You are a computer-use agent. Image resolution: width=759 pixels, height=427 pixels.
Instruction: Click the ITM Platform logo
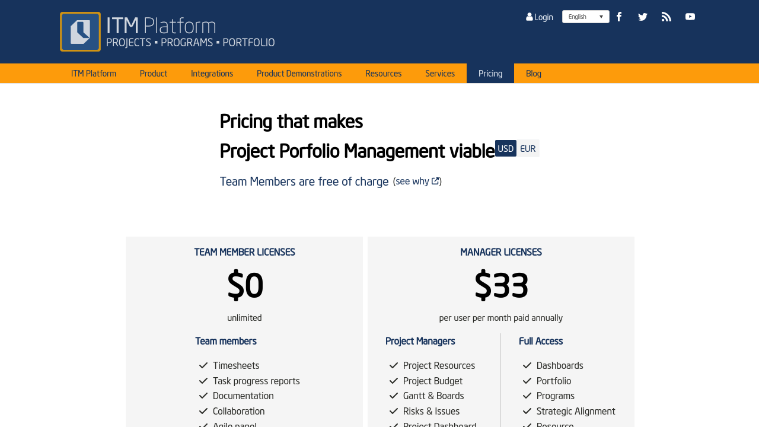(167, 32)
